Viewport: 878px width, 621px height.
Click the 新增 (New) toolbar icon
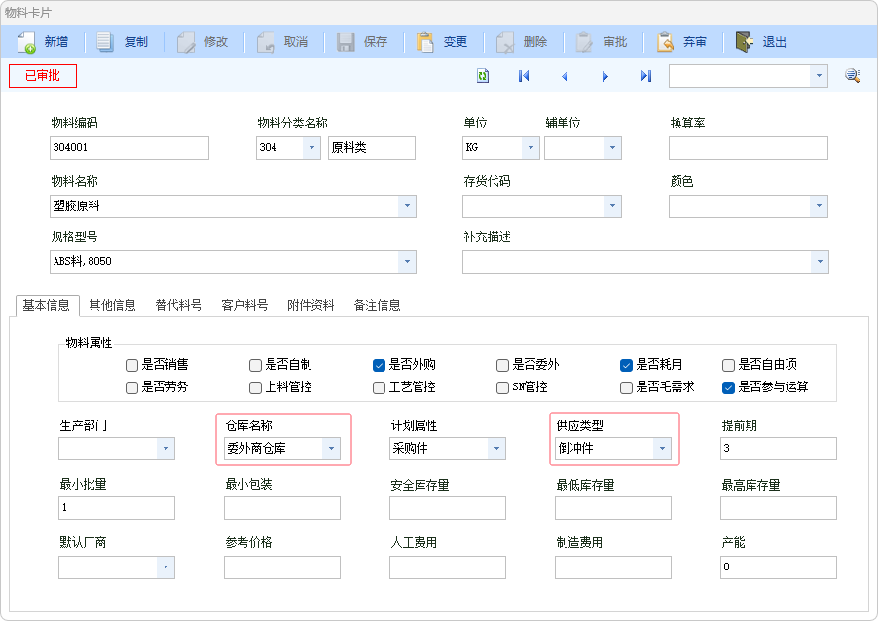[27, 42]
